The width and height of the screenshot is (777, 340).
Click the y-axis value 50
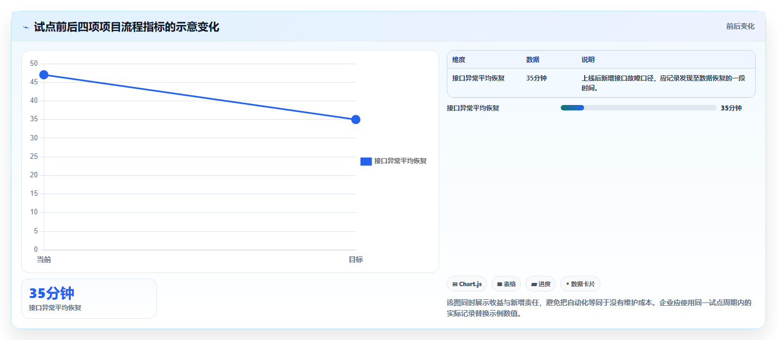(x=34, y=64)
